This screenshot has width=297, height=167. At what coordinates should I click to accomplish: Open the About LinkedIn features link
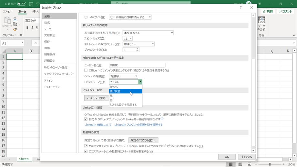[98, 125]
